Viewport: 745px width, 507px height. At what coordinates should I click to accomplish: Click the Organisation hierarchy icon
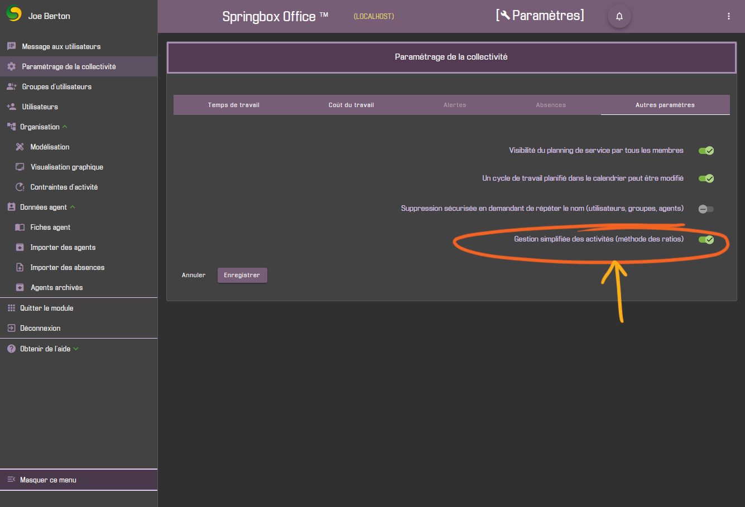click(11, 127)
